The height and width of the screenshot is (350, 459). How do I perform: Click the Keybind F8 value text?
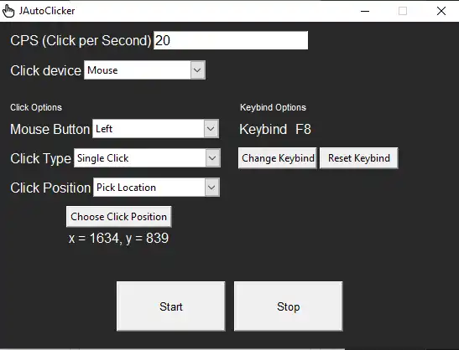click(303, 129)
